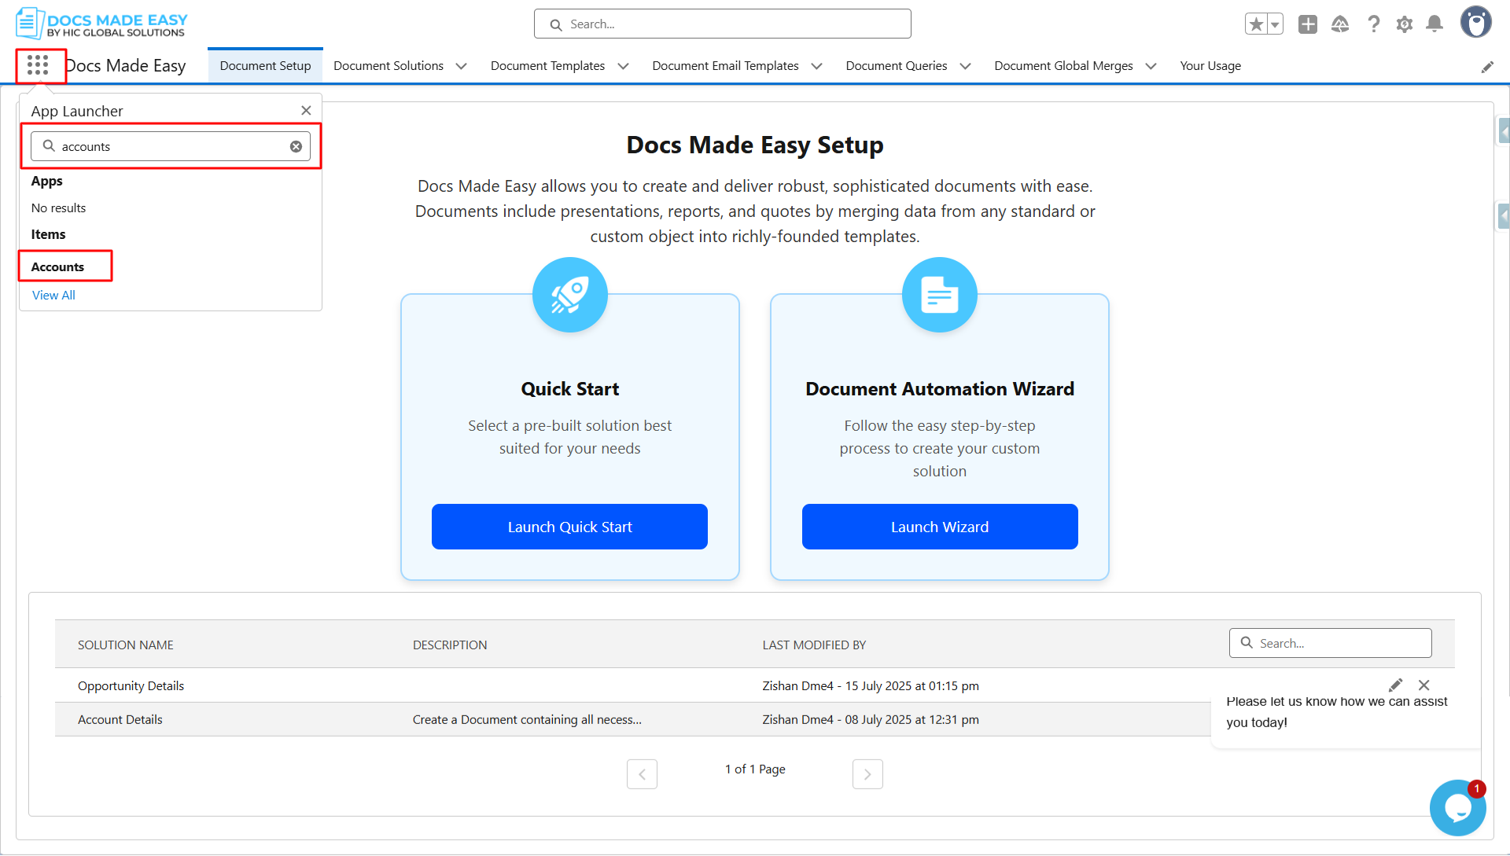Open the chat bubble widget
This screenshot has height=856, width=1510.
click(1457, 807)
